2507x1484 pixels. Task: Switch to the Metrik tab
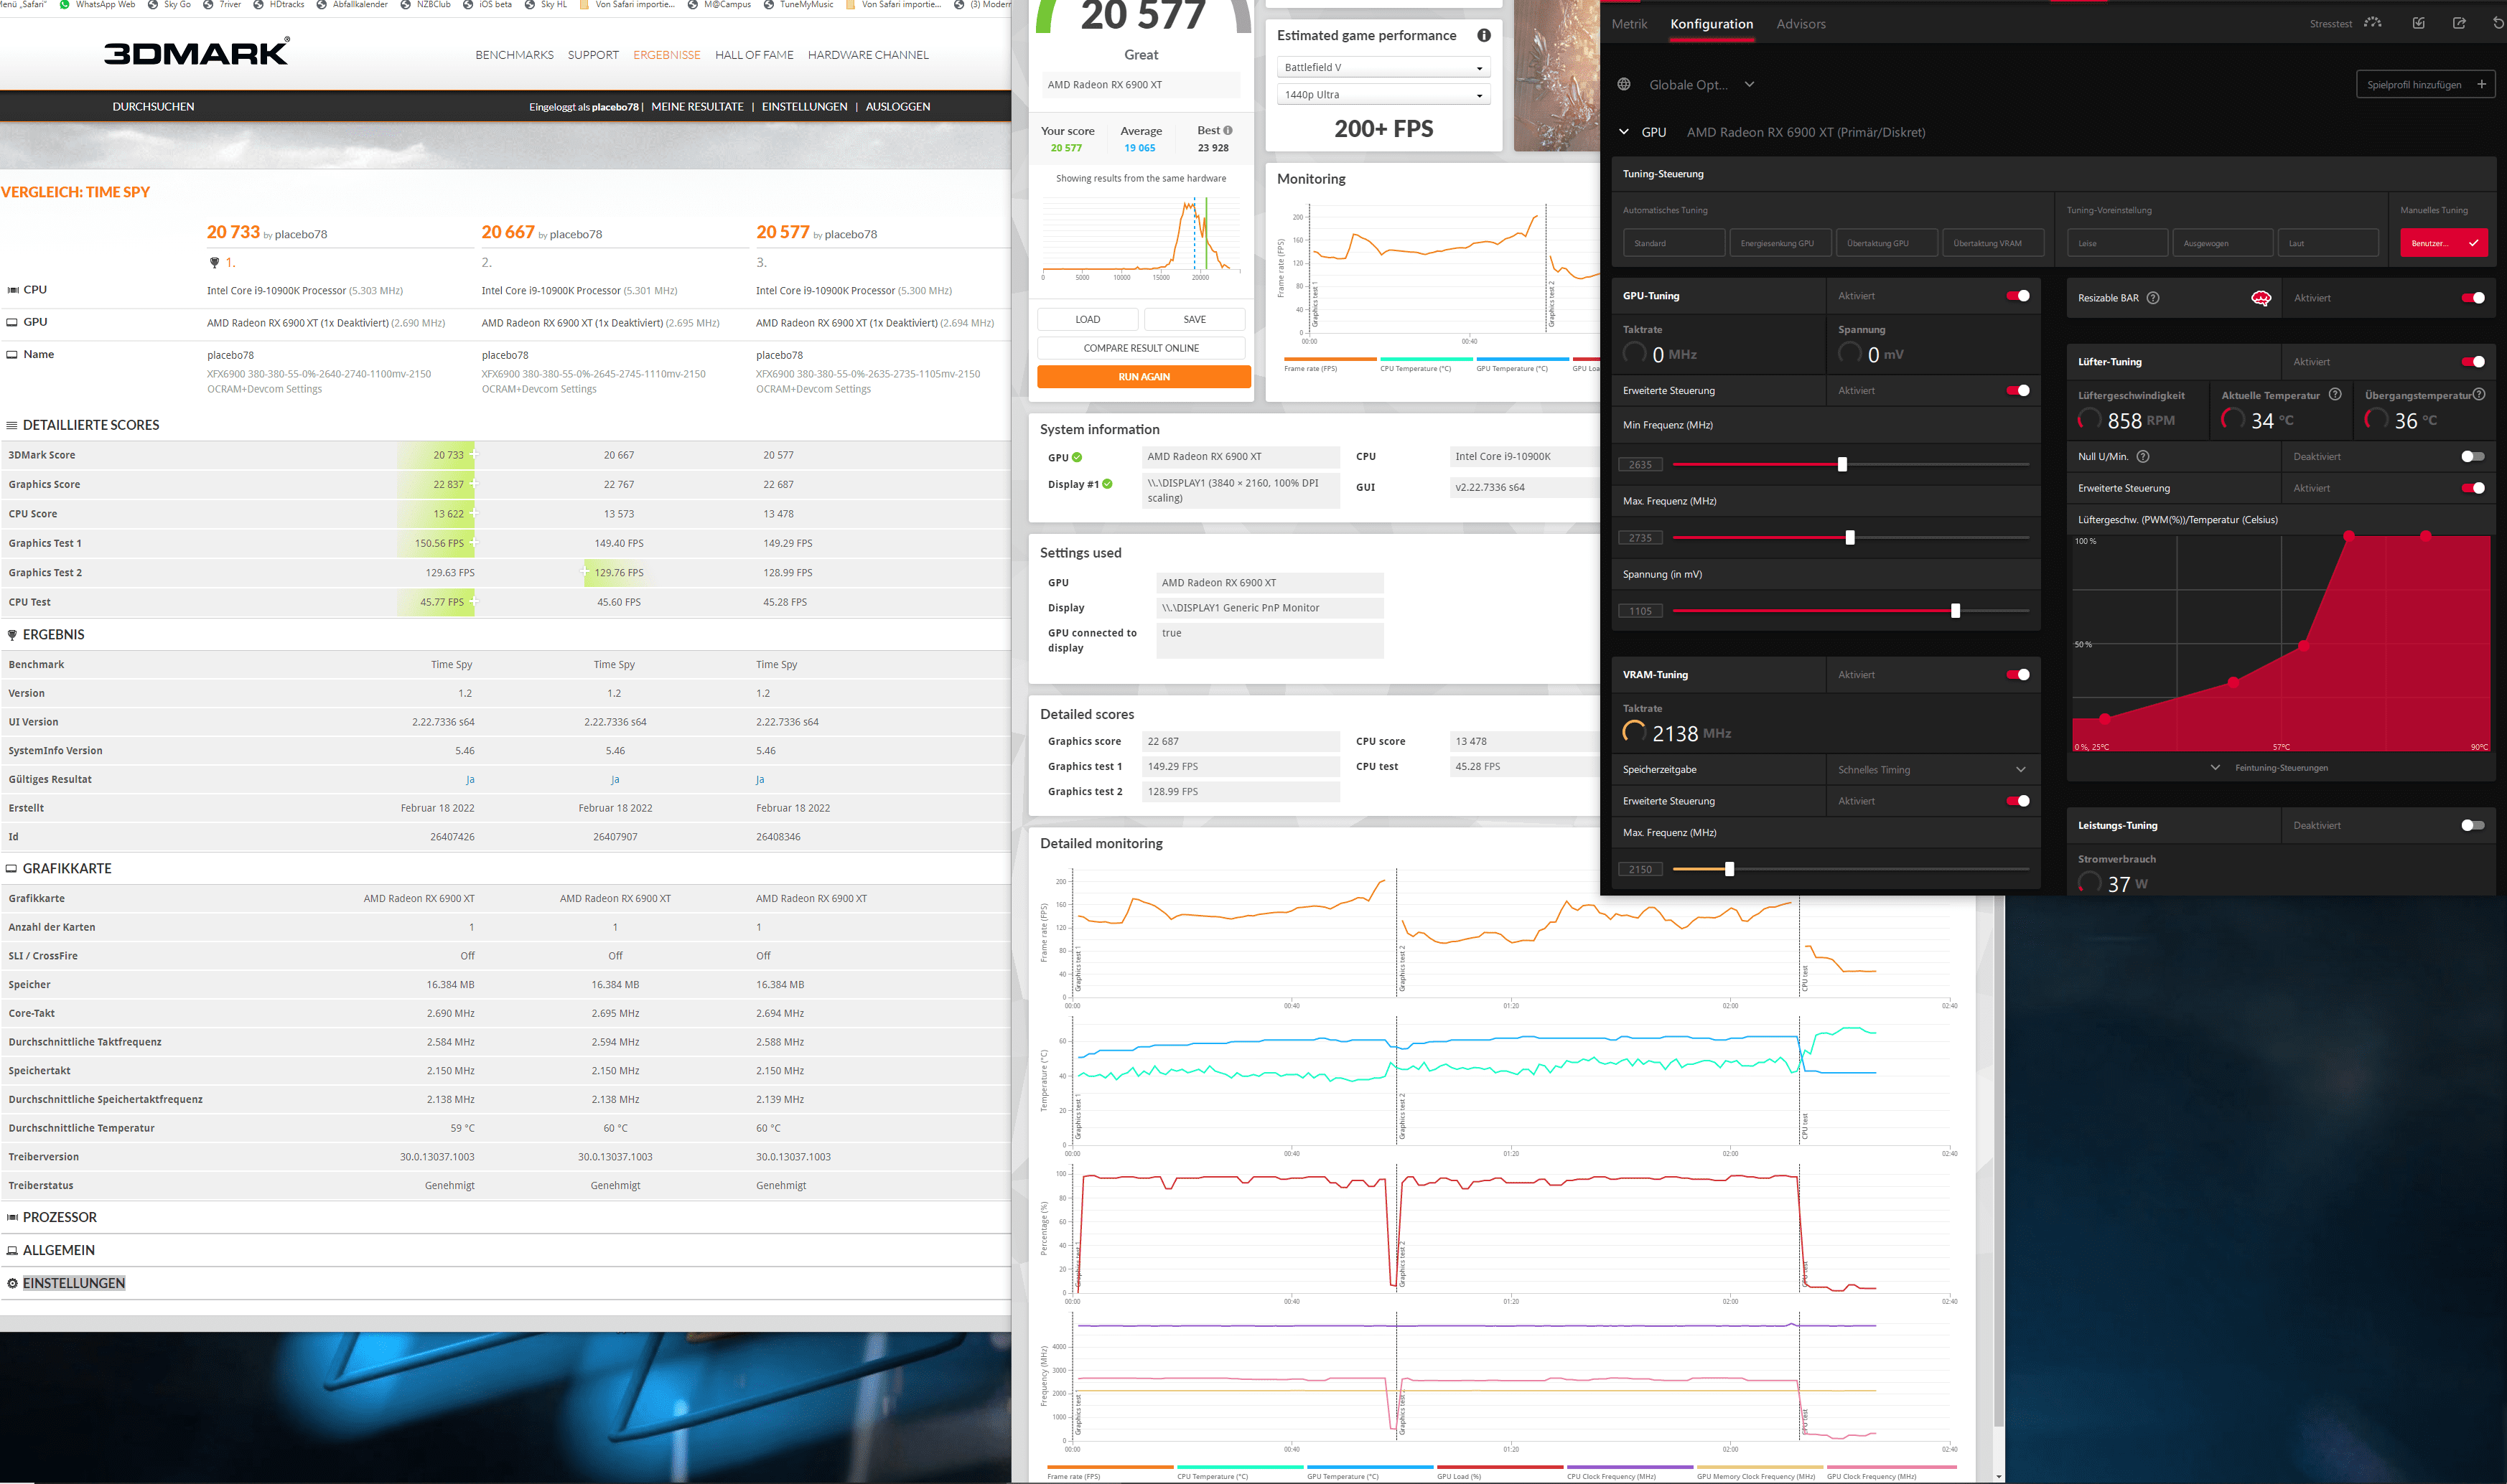click(1629, 24)
